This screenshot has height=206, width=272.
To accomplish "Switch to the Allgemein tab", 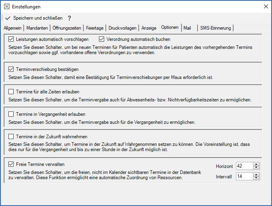I will (x=12, y=28).
